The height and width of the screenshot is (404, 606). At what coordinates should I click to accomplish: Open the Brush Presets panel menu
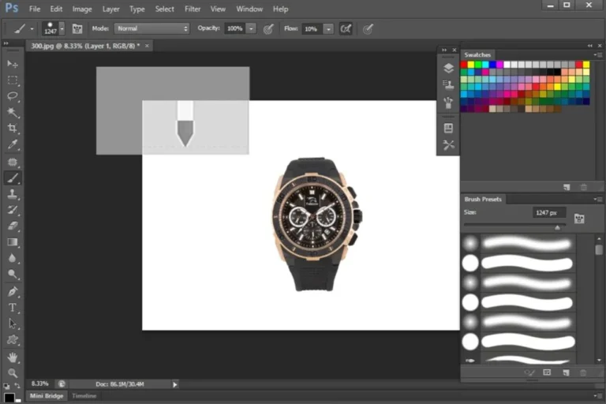597,199
